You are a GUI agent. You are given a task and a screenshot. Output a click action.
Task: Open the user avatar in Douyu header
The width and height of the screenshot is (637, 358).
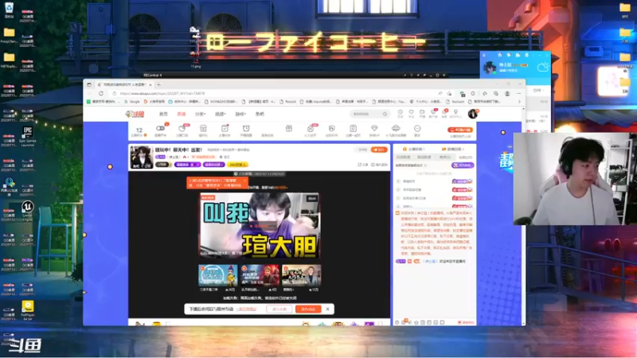(472, 114)
